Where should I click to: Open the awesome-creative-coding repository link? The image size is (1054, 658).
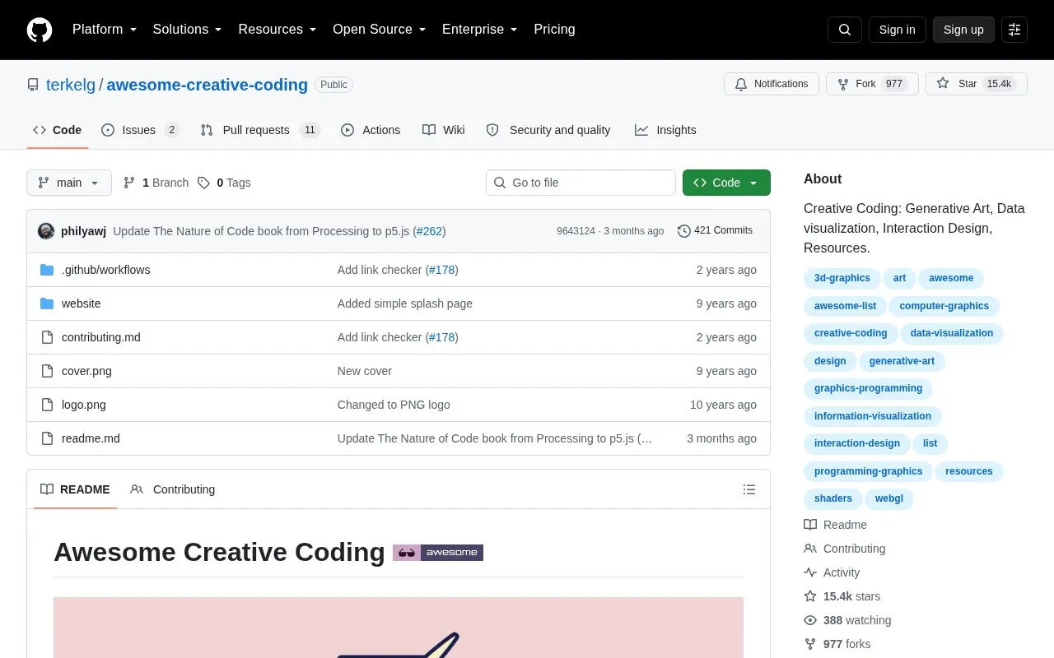click(208, 85)
